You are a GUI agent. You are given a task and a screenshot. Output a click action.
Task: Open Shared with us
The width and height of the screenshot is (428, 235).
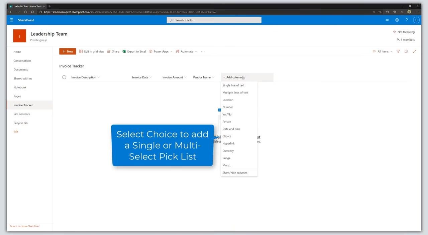(x=23, y=78)
